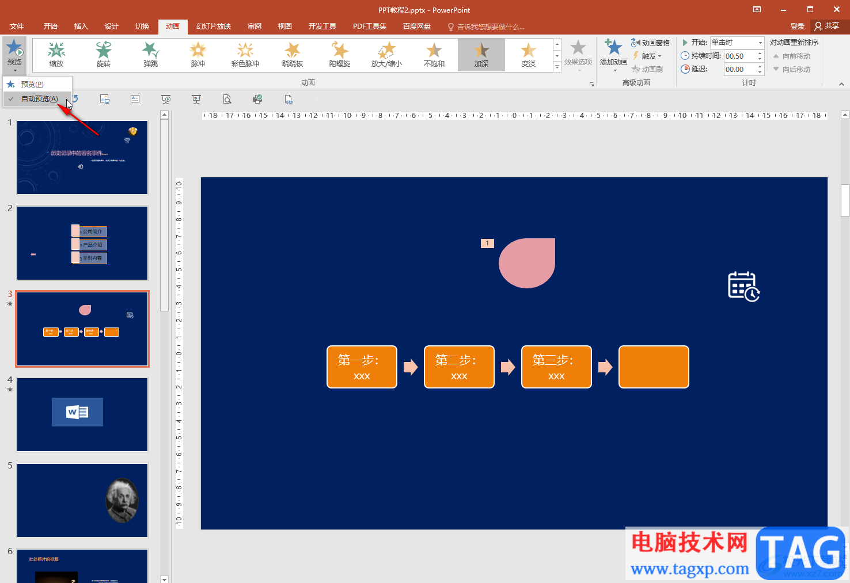Switch to the 开发工具 ribbon tab
Image resolution: width=850 pixels, height=583 pixels.
coord(322,26)
